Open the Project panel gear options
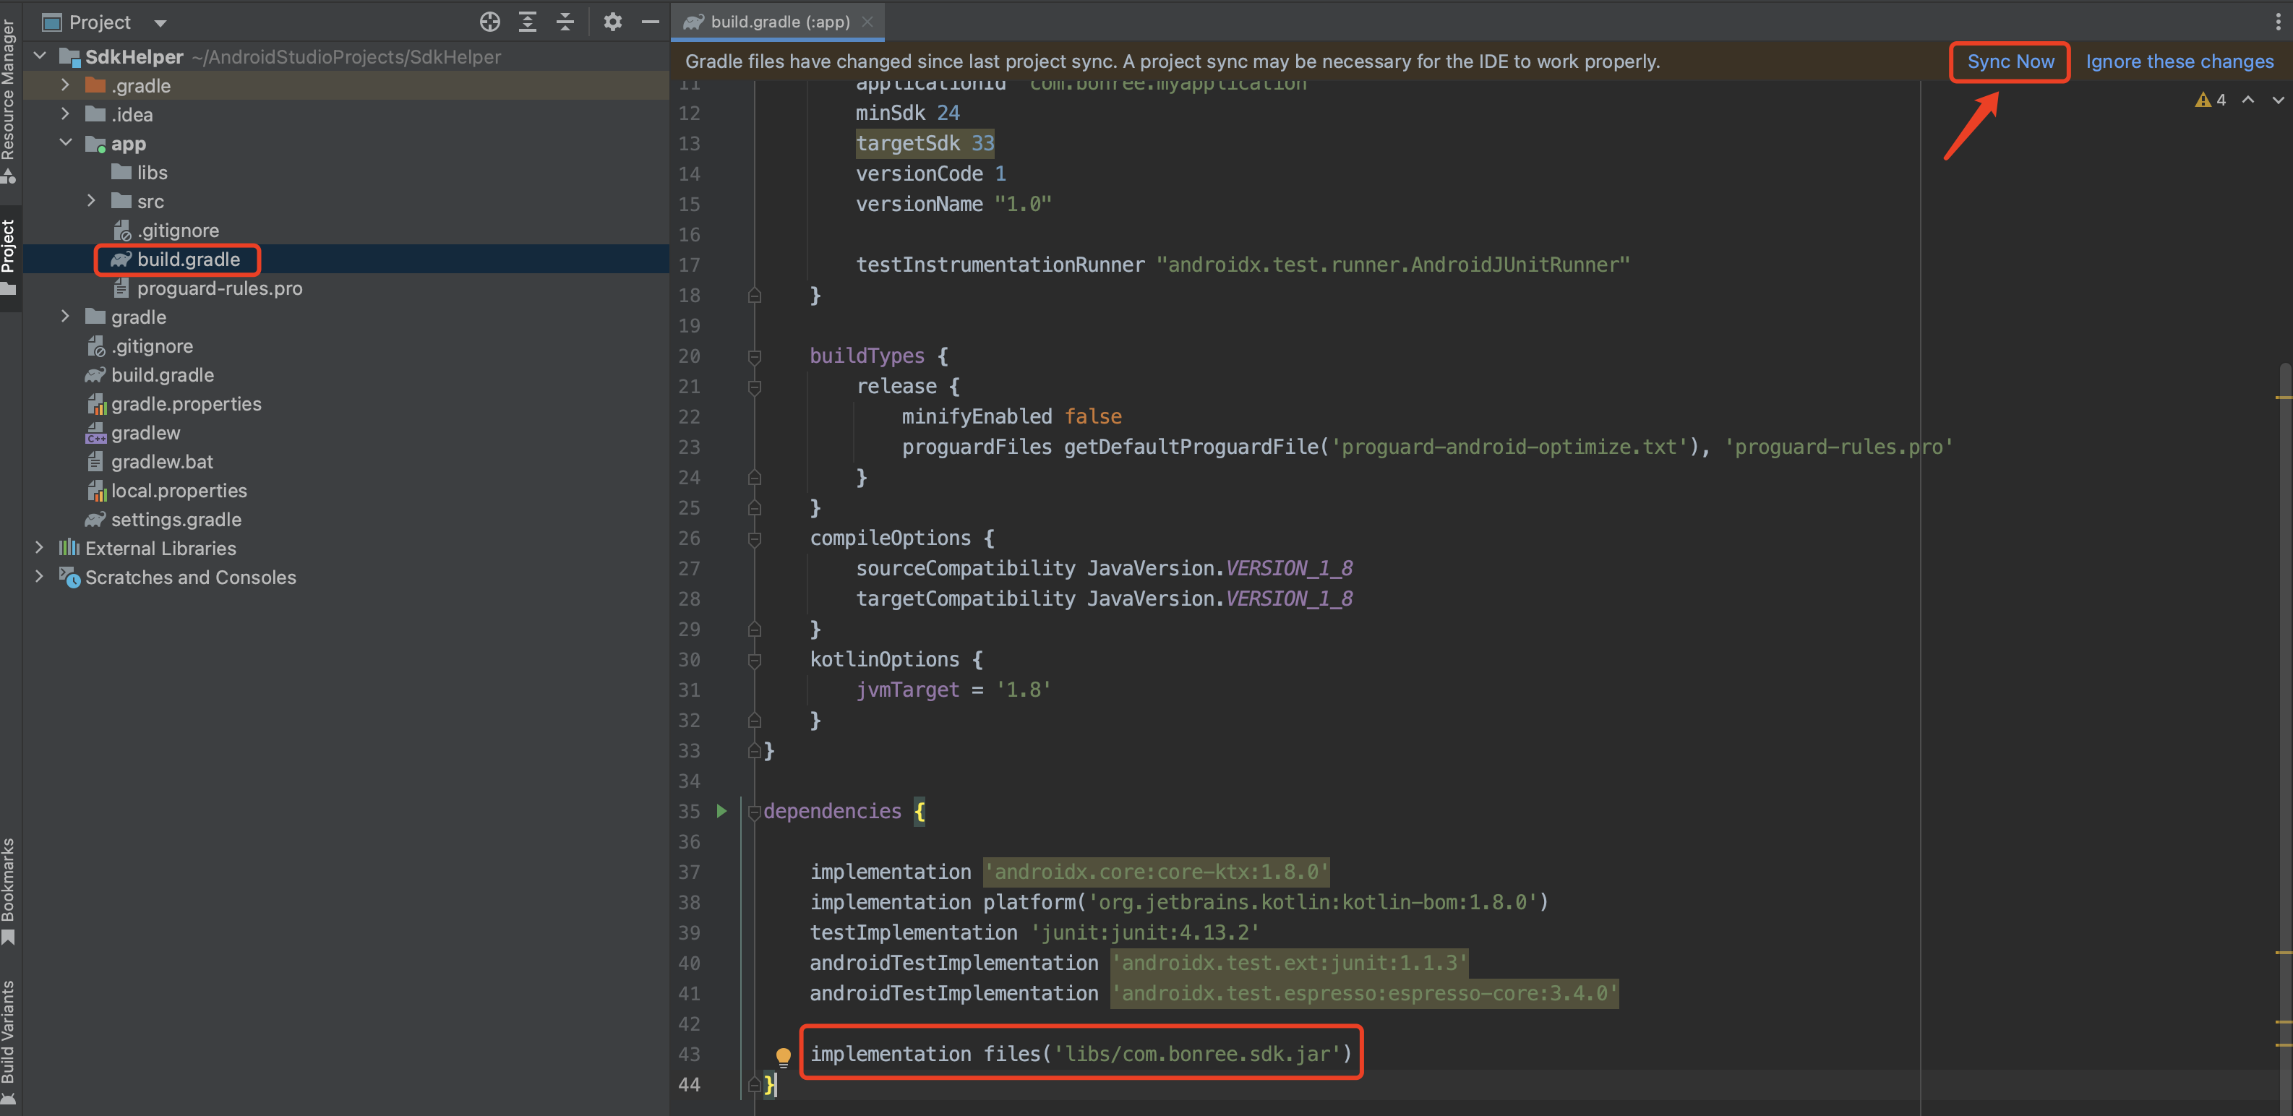Viewport: 2293px width, 1116px height. pyautogui.click(x=612, y=22)
